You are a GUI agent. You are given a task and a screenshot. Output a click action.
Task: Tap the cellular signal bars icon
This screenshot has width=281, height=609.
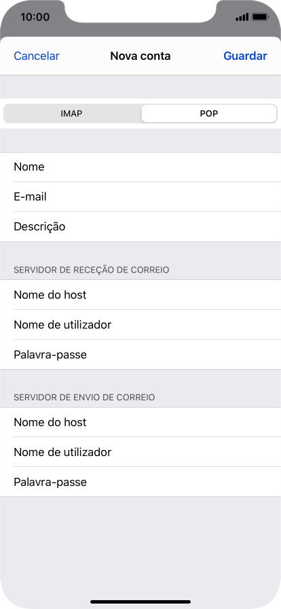(x=242, y=17)
